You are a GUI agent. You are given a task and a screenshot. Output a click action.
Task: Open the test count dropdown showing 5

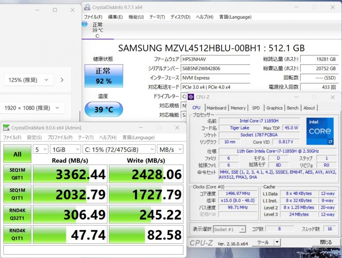tap(41, 150)
